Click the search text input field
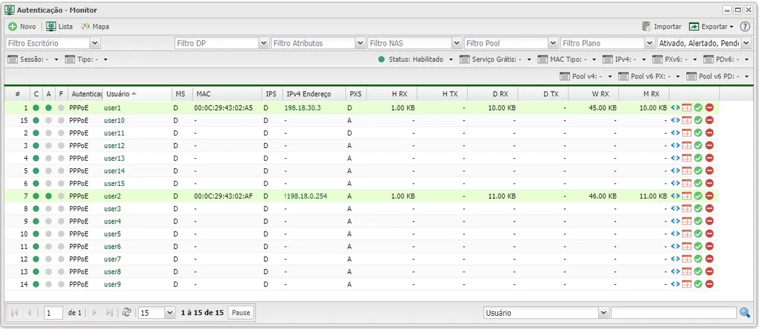Image resolution: width=759 pixels, height=329 pixels. (674, 313)
